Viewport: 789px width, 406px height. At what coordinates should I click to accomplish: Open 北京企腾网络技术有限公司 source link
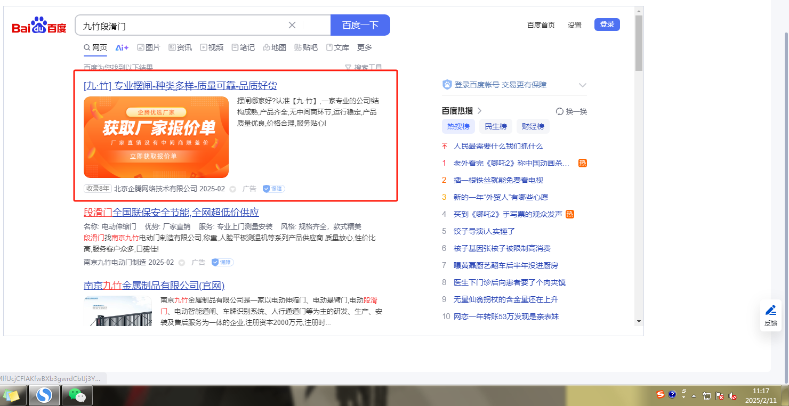(156, 189)
